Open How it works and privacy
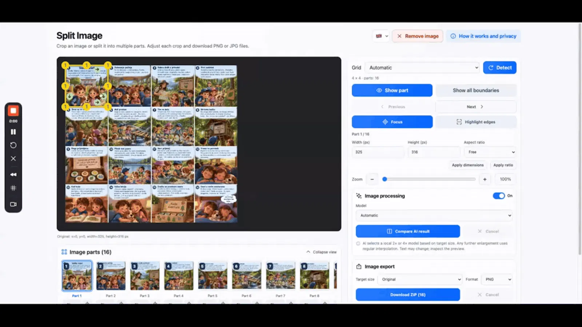 pos(483,36)
